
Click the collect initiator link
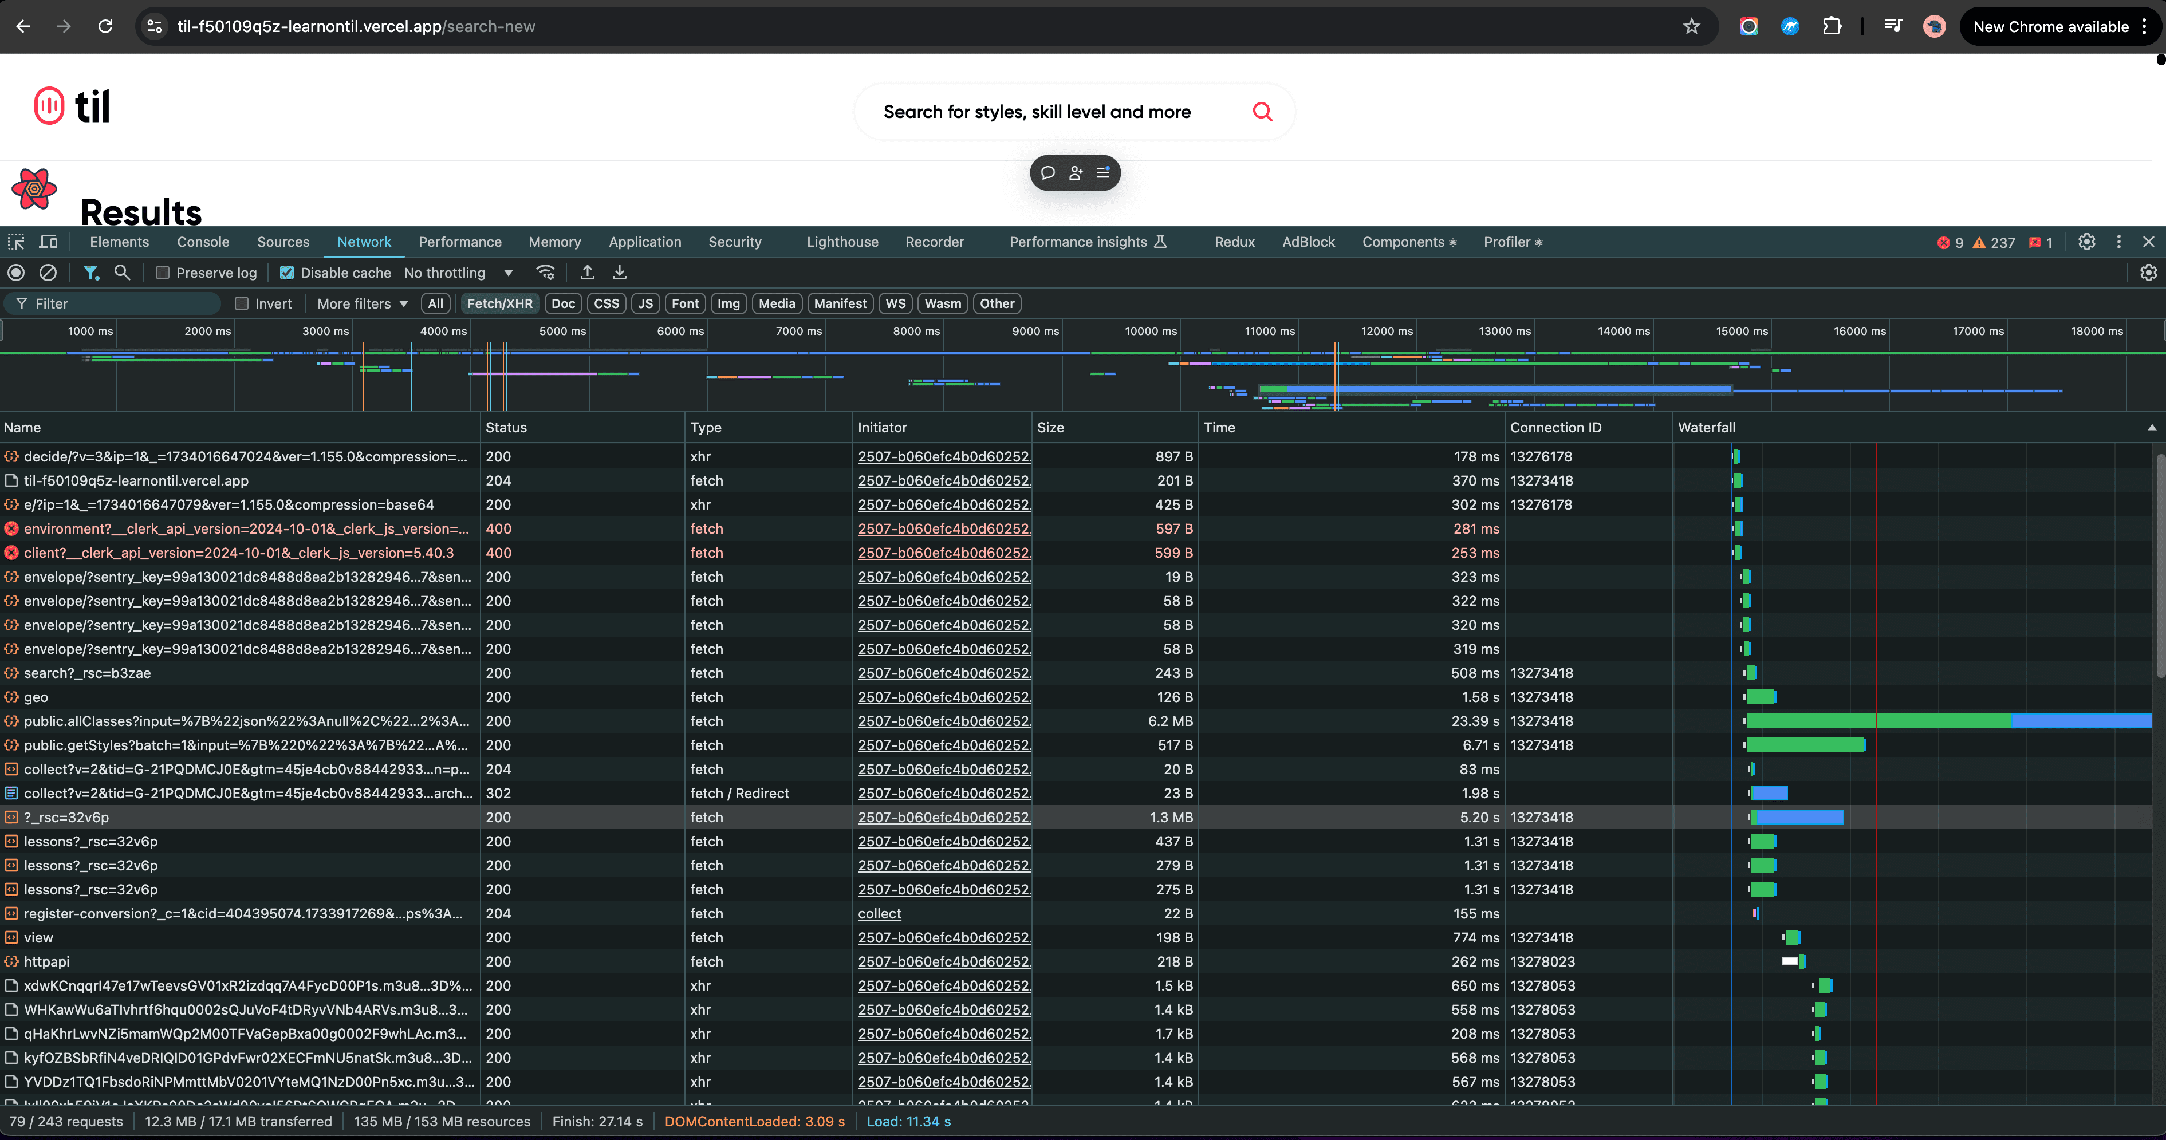click(879, 913)
